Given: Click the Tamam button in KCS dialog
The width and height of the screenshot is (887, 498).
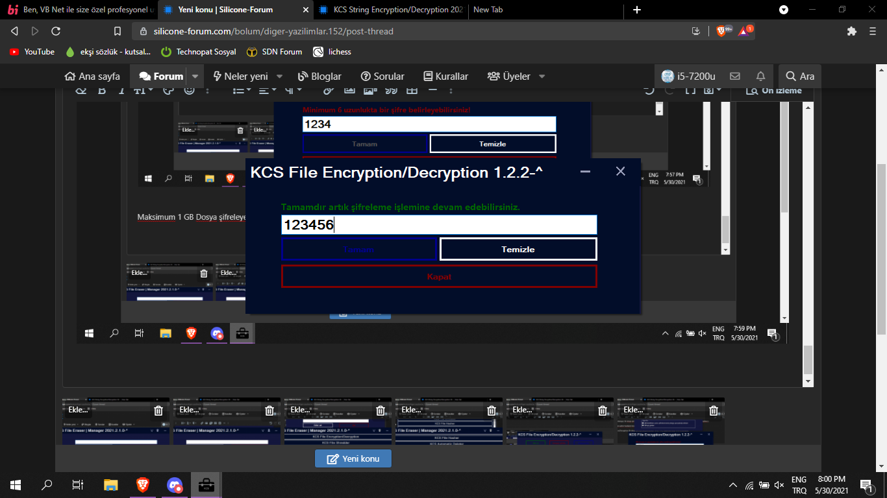Looking at the screenshot, I should pyautogui.click(x=358, y=250).
